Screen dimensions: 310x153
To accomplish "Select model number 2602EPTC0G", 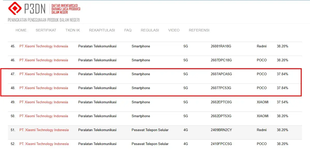I will pos(221,102).
